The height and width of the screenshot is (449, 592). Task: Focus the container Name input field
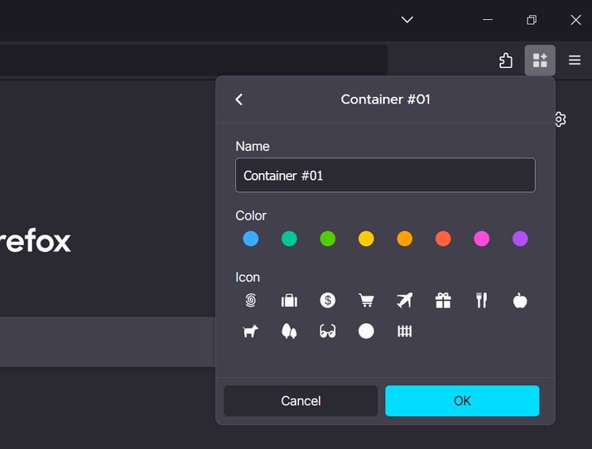(386, 175)
